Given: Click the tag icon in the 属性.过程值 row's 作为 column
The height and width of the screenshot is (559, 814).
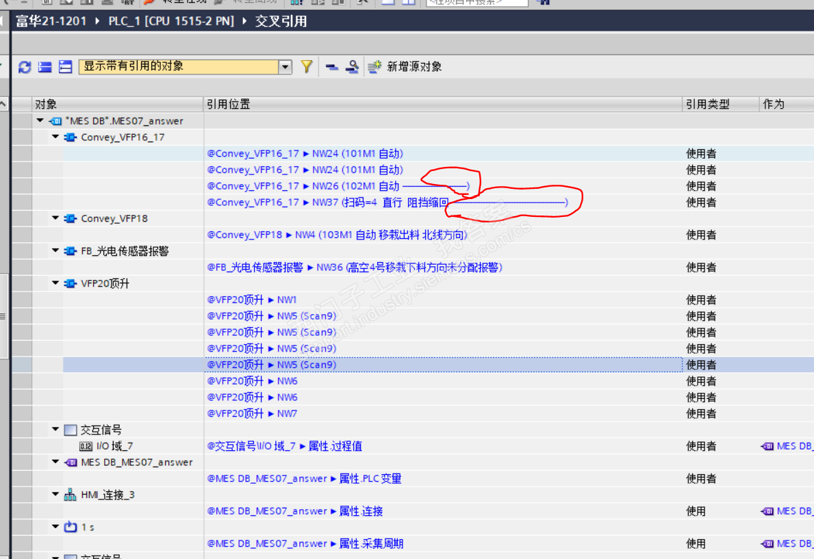Looking at the screenshot, I should pyautogui.click(x=767, y=446).
